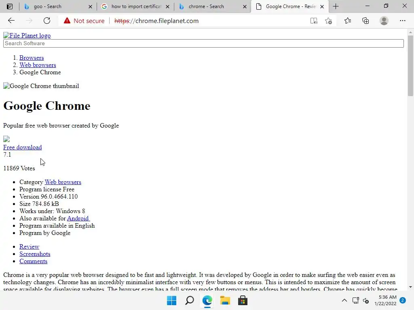The height and width of the screenshot is (310, 414).
Task: Click the 7.1 rating text
Action: coord(7,155)
